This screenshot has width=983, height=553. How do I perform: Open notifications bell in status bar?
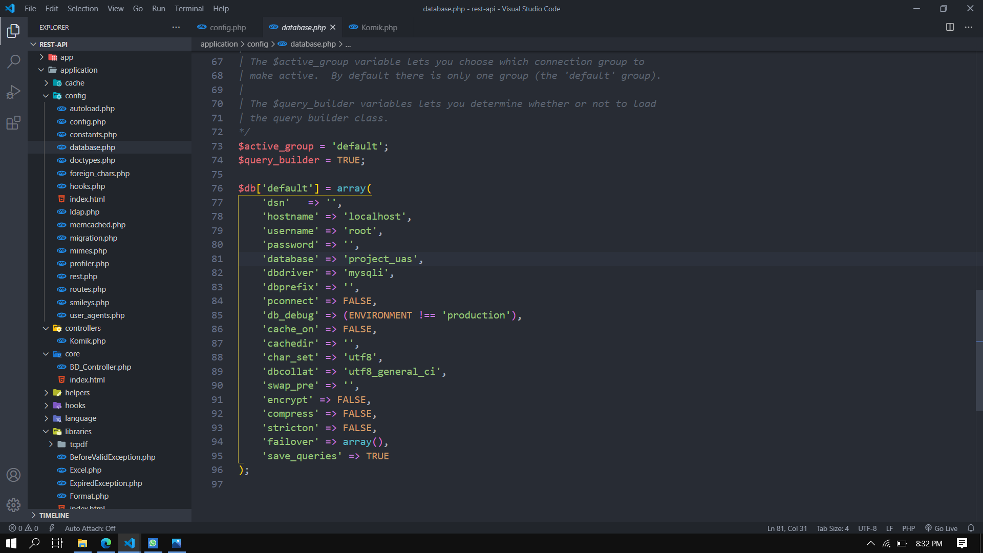tap(971, 528)
